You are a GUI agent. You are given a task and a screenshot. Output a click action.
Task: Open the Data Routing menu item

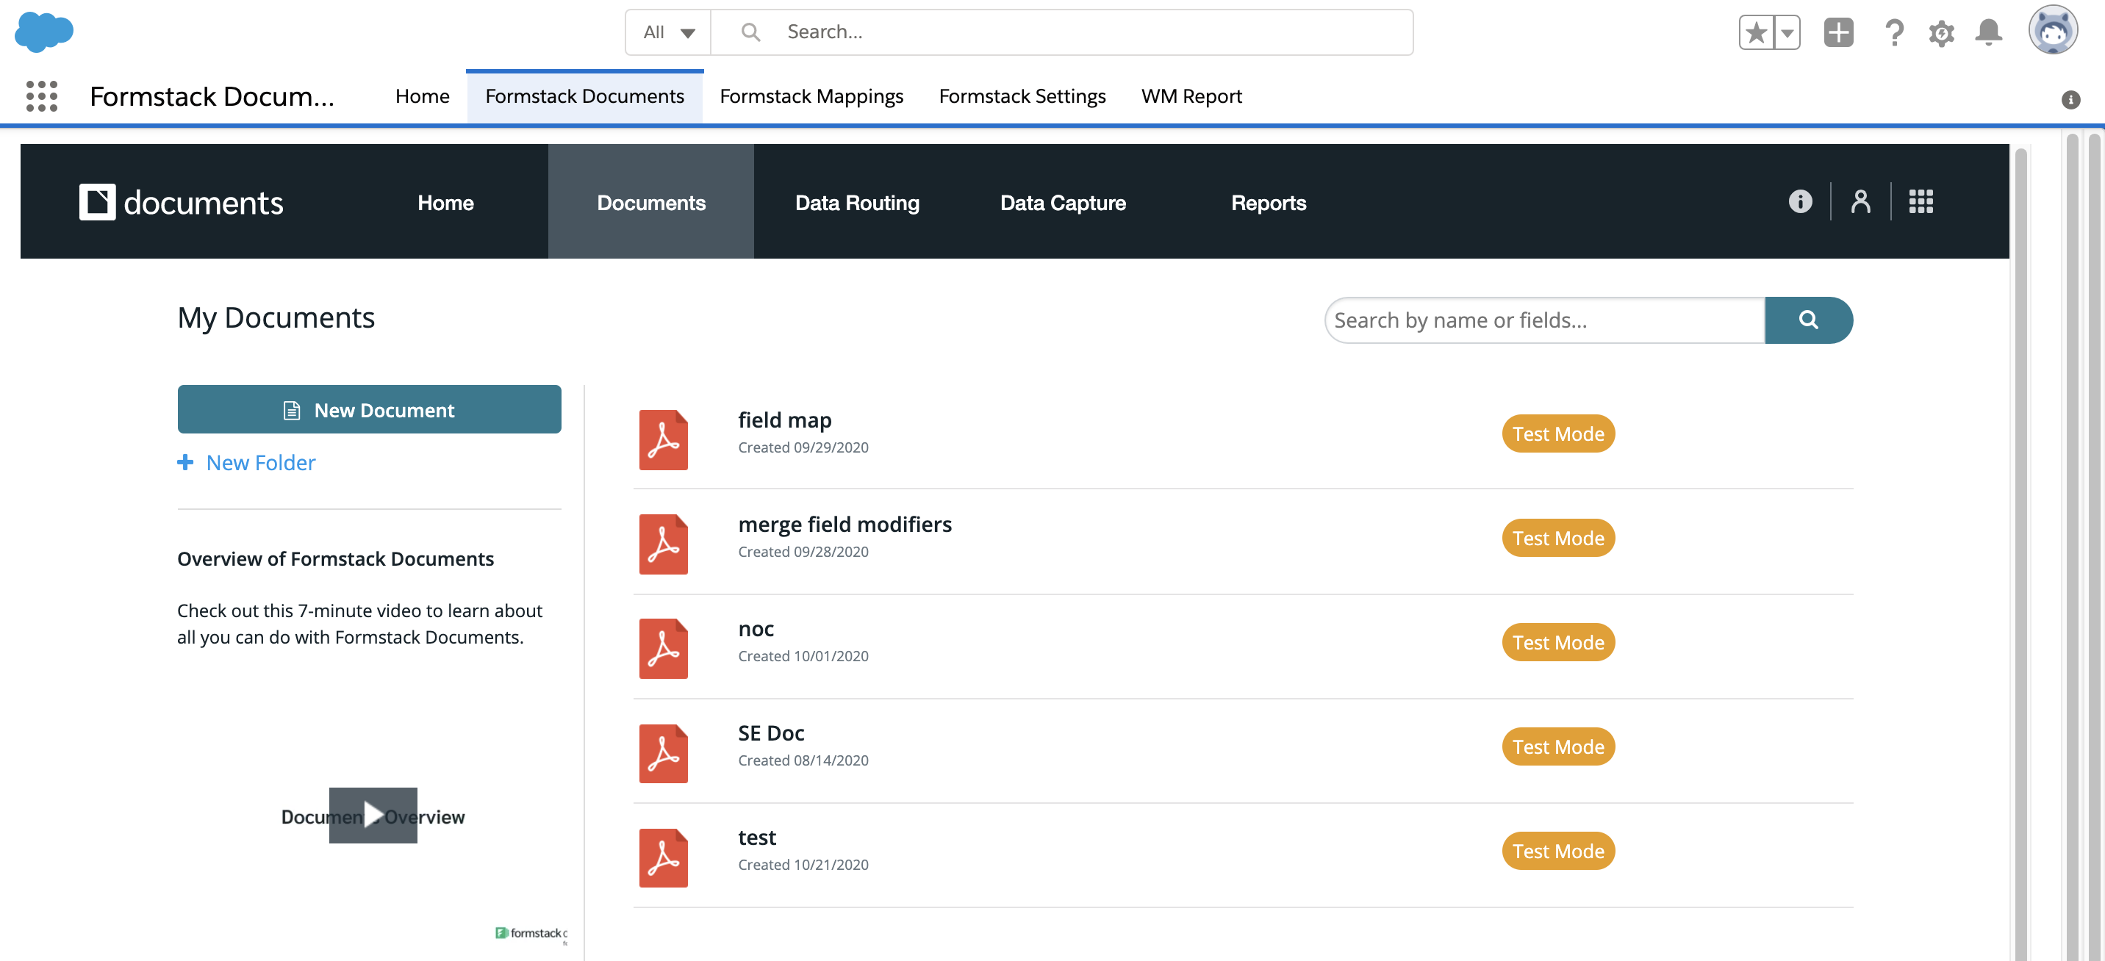tap(856, 203)
